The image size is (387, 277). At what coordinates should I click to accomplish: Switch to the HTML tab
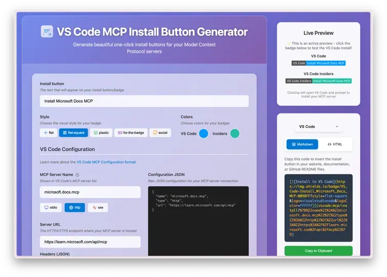coord(335,144)
